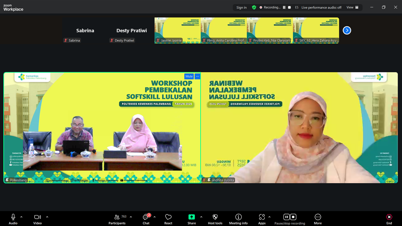Image resolution: width=402 pixels, height=226 pixels.
Task: Pause the recording in top bar
Action: 284,7
